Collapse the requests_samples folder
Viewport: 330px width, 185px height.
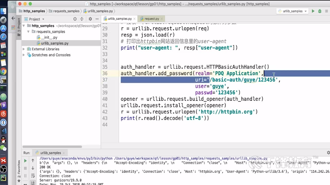[28, 32]
